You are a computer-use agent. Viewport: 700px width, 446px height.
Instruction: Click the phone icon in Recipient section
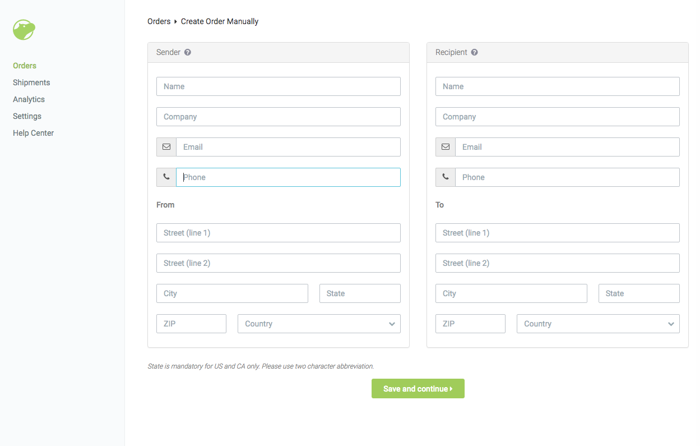point(446,177)
